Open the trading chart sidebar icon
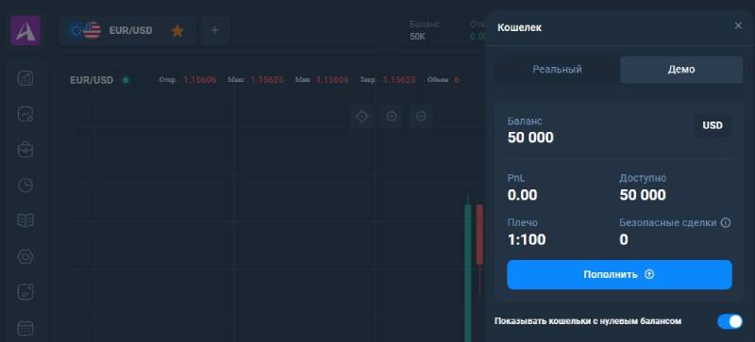Screen dimensions: 755x342 (25, 78)
